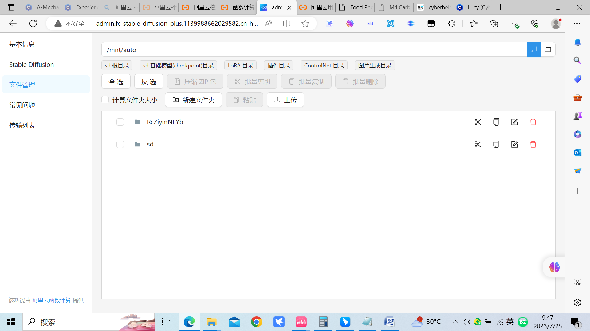This screenshot has width=590, height=331.
Task: Delete the RcZiymNEYb folder with the trash icon
Action: (x=533, y=122)
